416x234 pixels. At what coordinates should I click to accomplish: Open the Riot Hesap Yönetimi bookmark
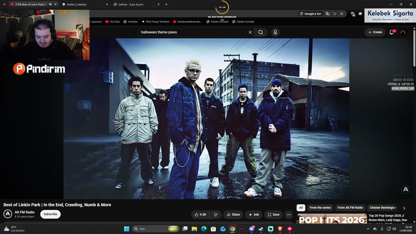[x=155, y=22]
